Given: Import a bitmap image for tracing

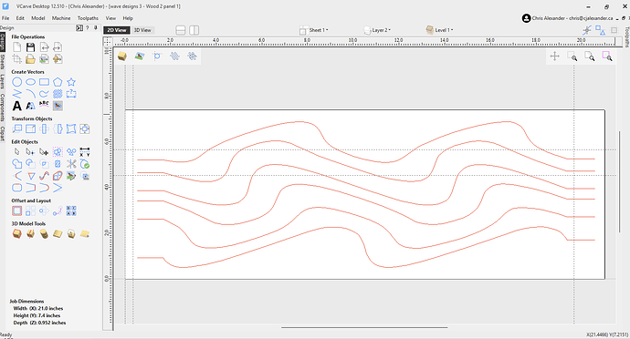Looking at the screenshot, I should click(44, 59).
